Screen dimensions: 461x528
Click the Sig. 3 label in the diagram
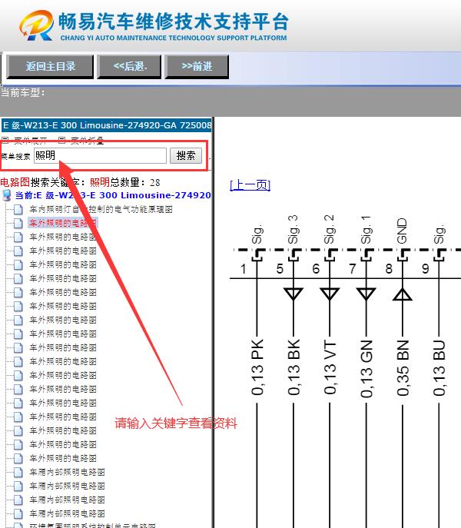click(293, 229)
